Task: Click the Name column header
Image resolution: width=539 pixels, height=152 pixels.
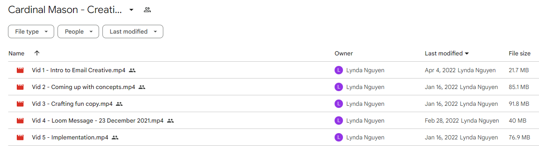Action: [x=16, y=53]
